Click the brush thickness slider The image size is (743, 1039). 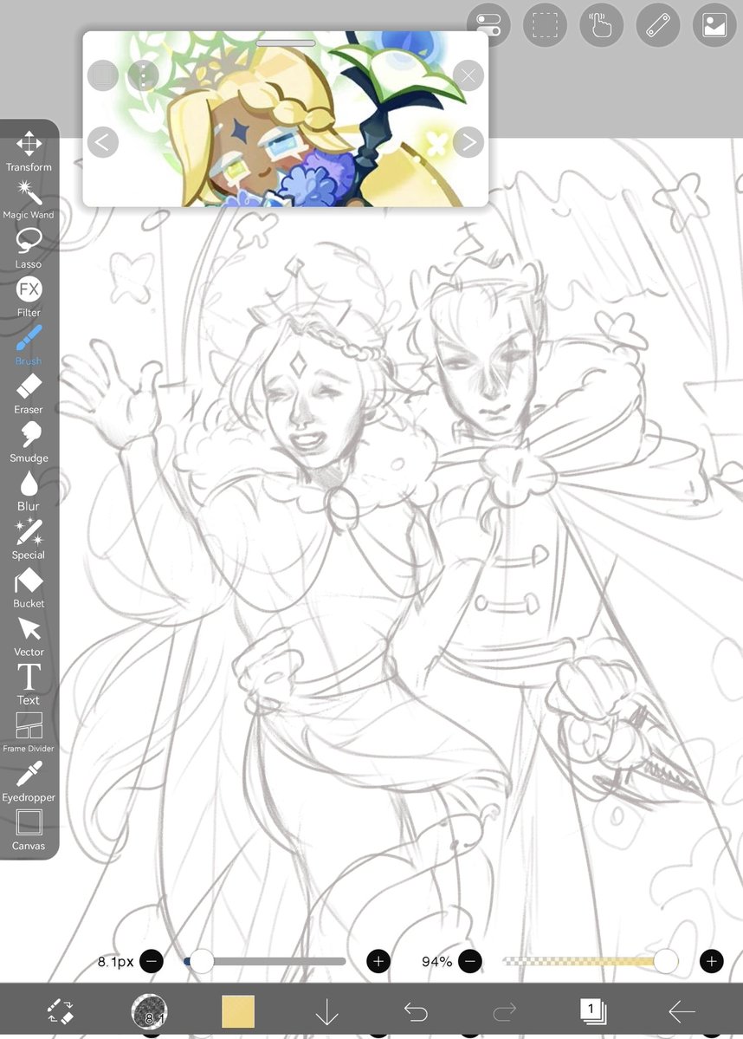click(265, 961)
